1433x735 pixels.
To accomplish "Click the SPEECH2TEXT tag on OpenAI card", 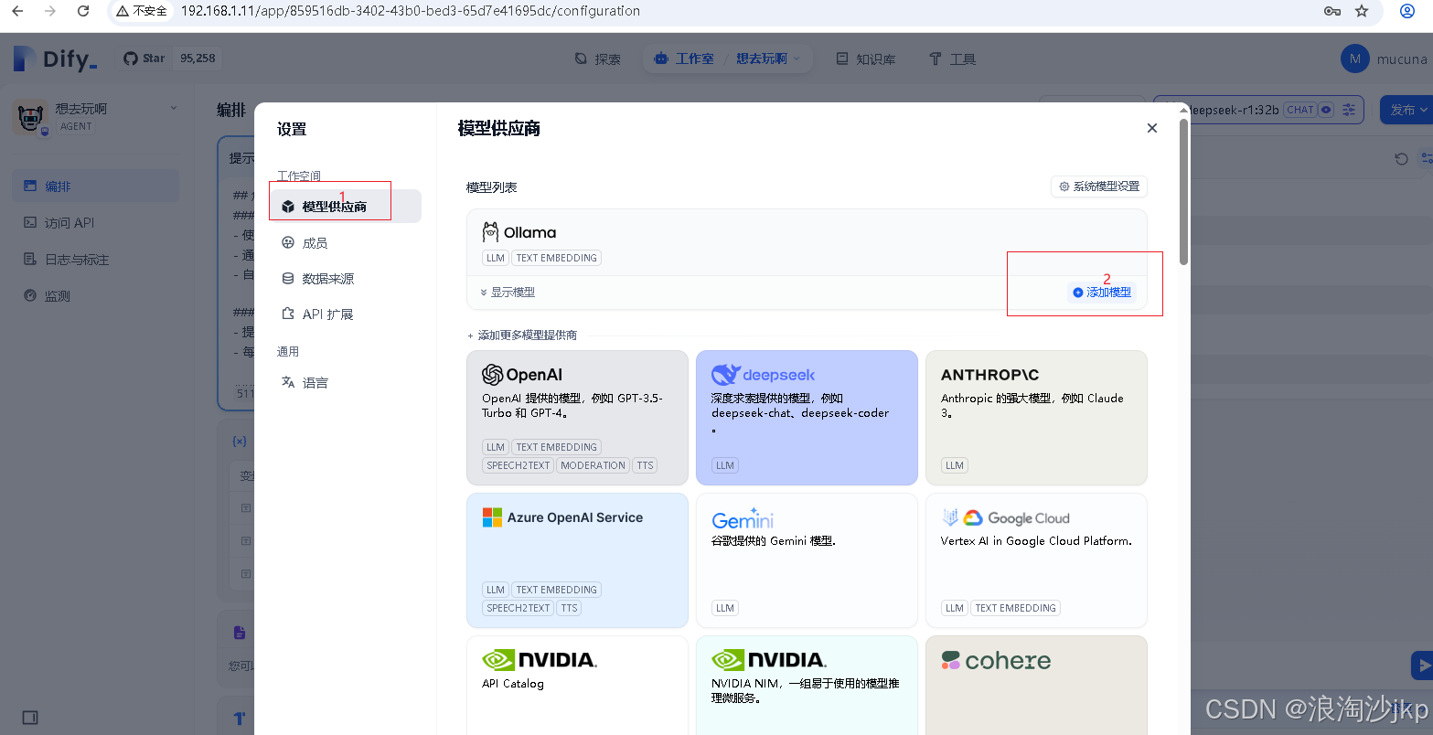I will tap(519, 465).
